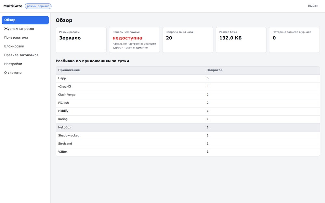
Task: Click the Разбивка по приложениям за сутки heading
Action: 92,61
